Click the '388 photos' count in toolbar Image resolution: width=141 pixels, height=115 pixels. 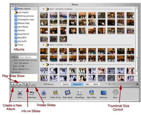pos(48,84)
